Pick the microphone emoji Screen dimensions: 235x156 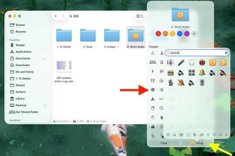point(181,62)
